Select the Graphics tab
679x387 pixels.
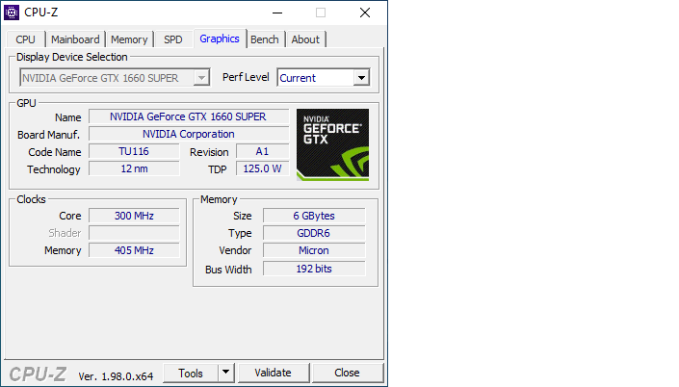click(220, 39)
